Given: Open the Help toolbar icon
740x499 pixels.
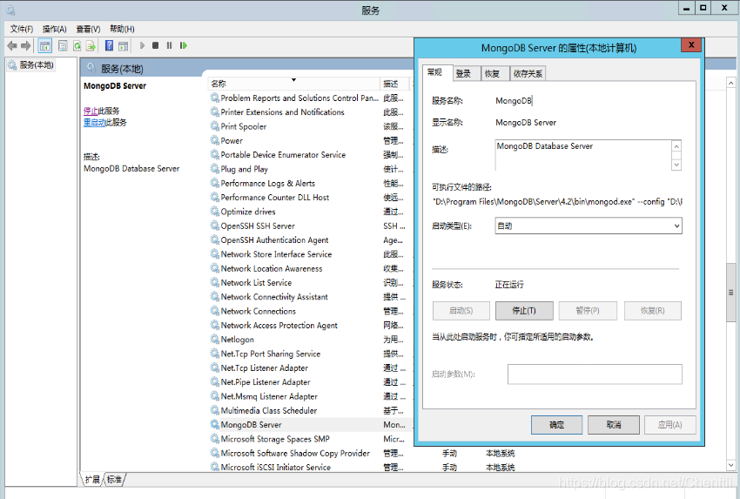Looking at the screenshot, I should tap(109, 46).
